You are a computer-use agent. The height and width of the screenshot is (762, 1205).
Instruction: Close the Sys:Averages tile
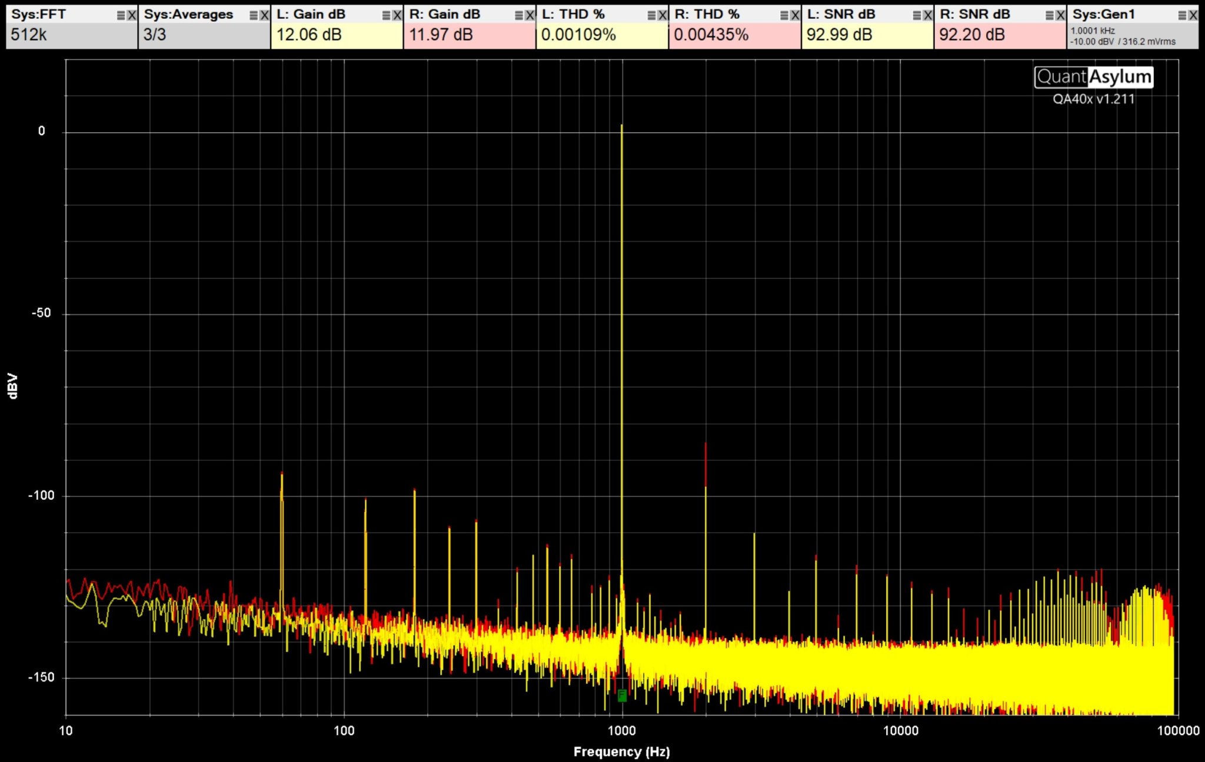pos(265,15)
